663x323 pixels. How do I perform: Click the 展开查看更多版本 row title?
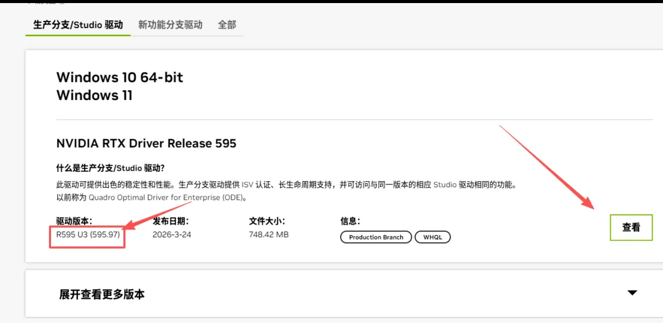click(102, 294)
